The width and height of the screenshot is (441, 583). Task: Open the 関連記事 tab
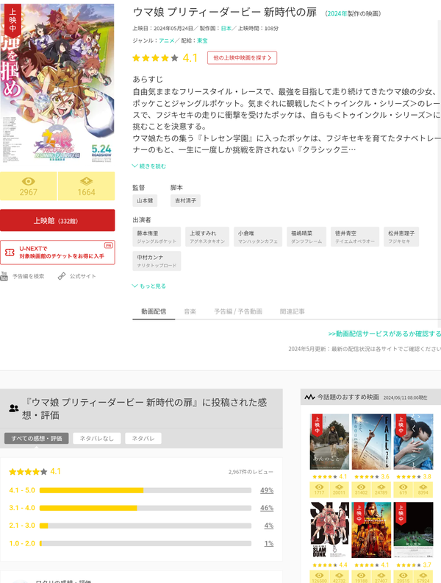[292, 311]
